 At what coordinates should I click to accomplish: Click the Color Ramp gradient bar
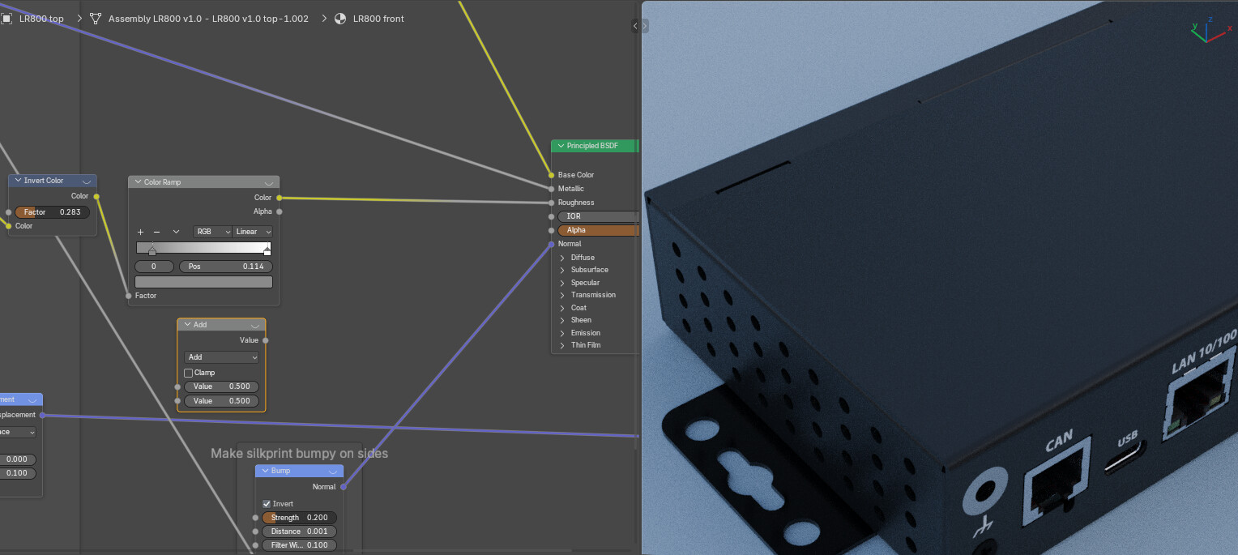click(x=203, y=248)
